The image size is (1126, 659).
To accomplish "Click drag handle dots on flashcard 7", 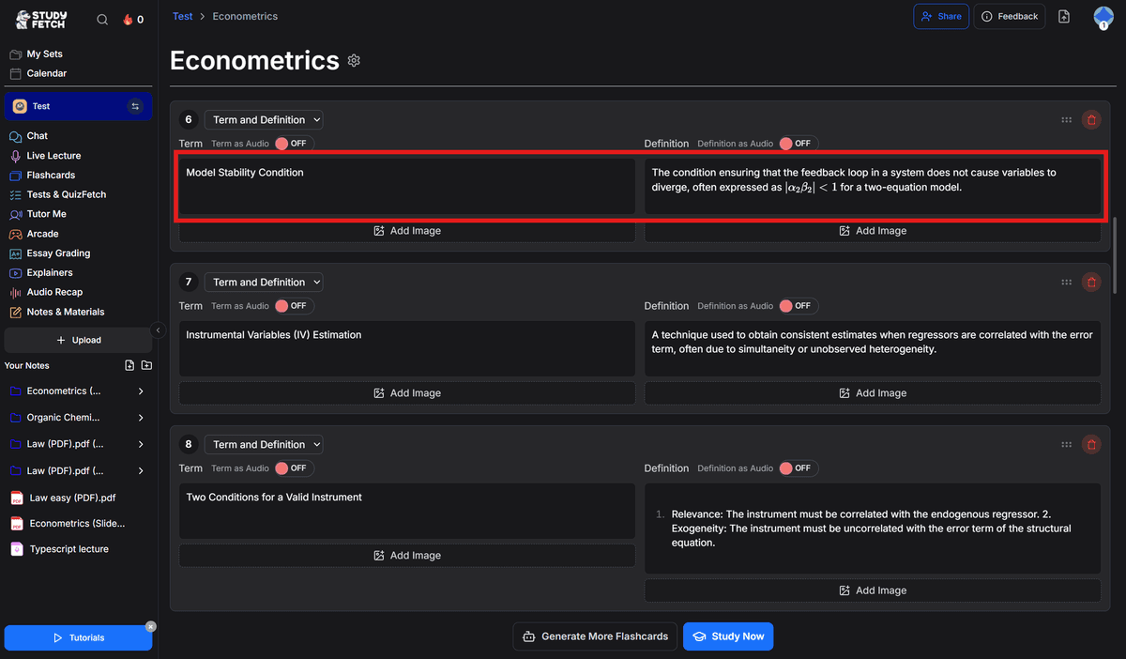I will [x=1066, y=282].
